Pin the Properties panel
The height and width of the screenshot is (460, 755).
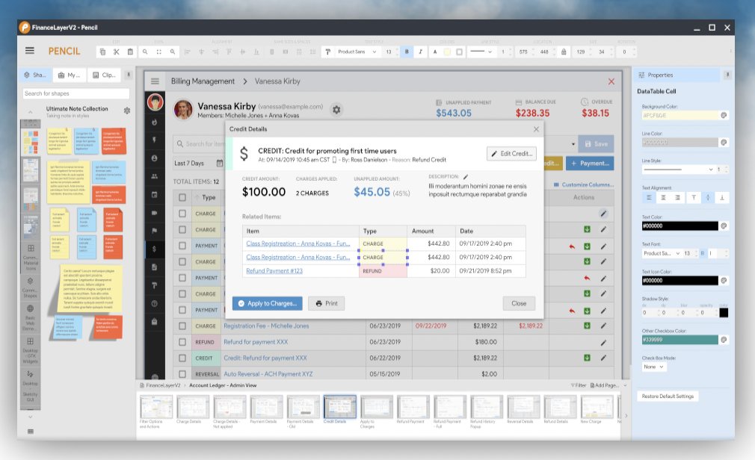[x=727, y=75]
